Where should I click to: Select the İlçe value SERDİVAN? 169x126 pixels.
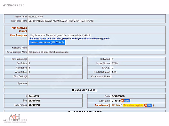(34, 101)
